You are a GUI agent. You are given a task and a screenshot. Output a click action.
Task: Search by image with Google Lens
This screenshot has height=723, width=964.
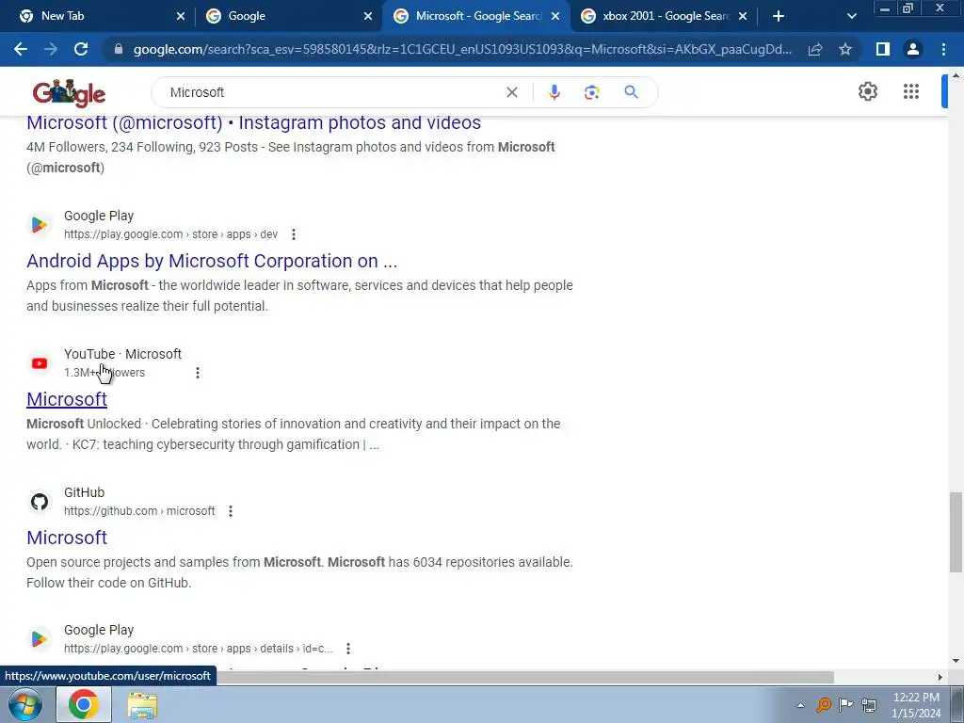(x=591, y=92)
